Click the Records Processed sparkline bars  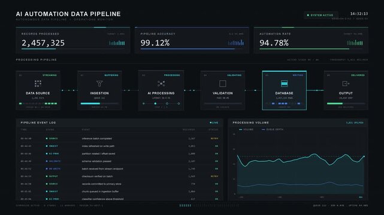[117, 43]
